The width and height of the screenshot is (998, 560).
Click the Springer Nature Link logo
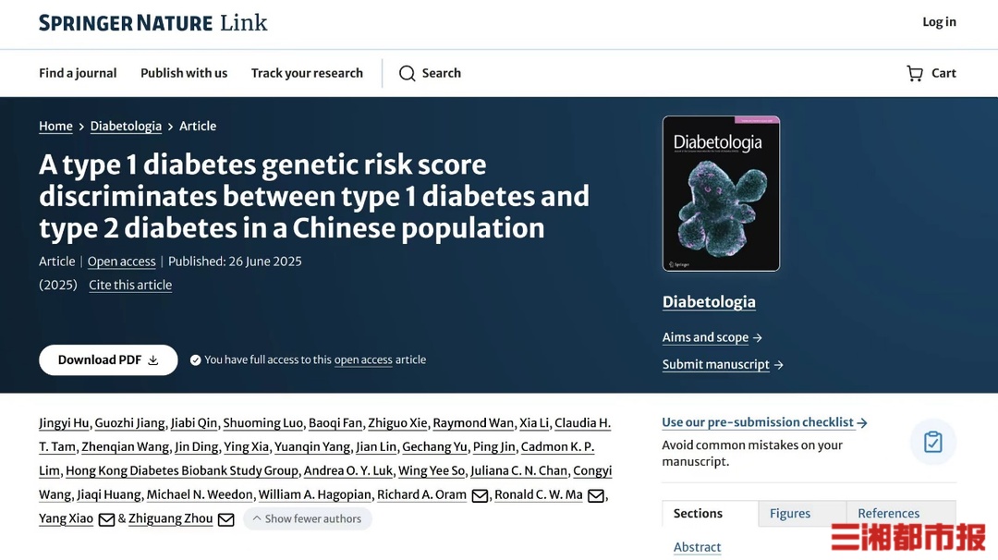click(152, 23)
